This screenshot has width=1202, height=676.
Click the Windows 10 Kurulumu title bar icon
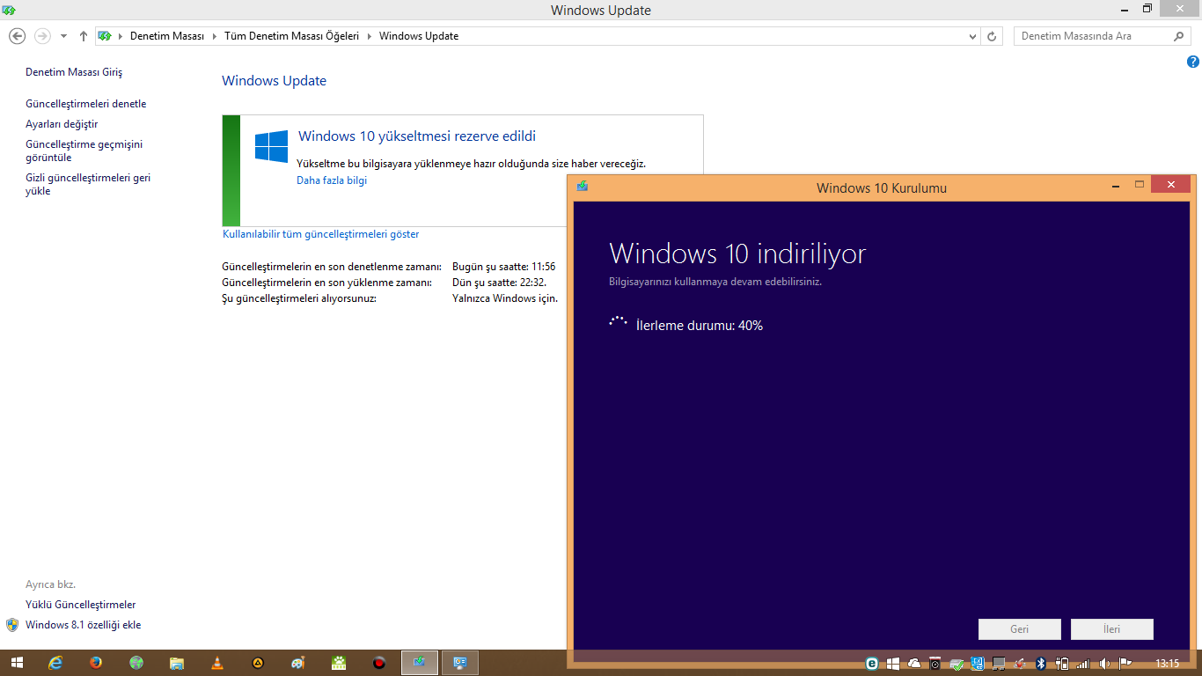(x=583, y=186)
